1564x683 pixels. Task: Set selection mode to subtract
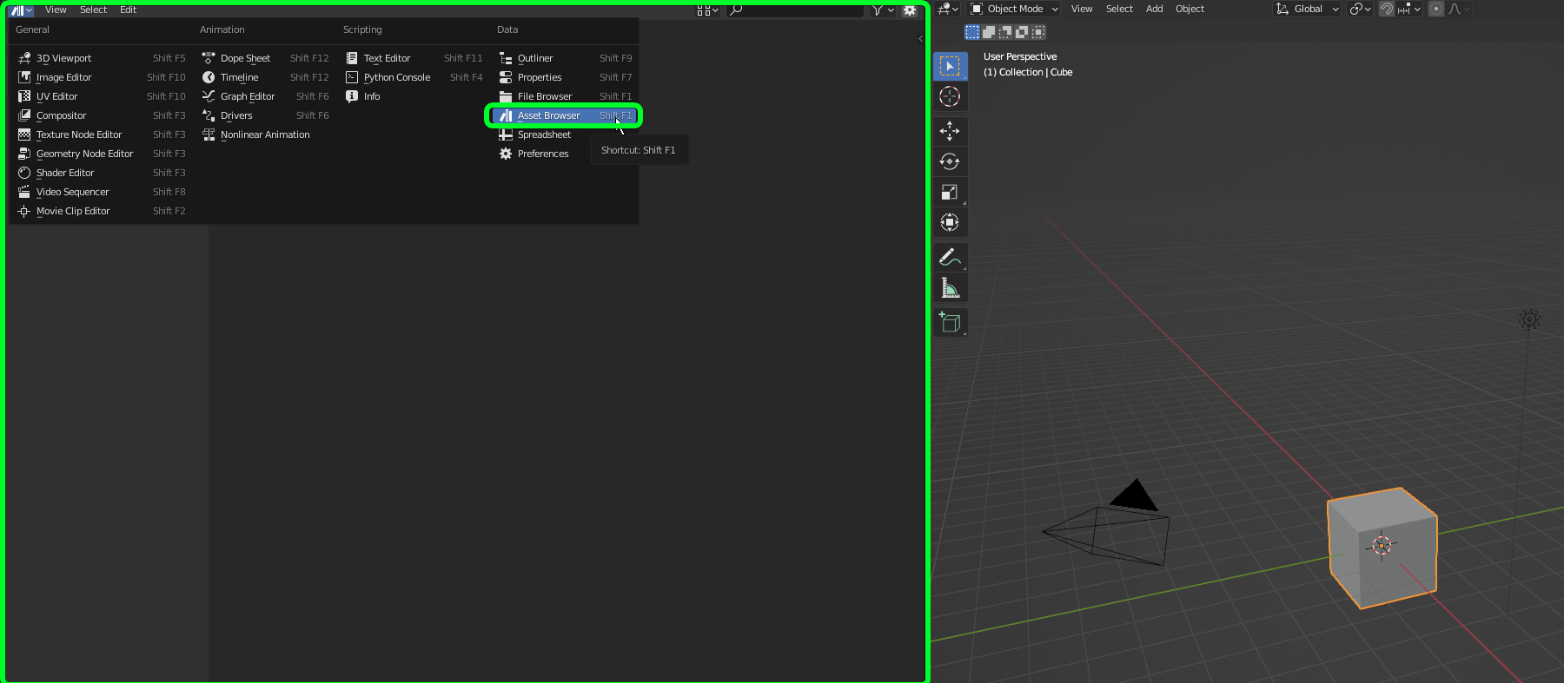click(x=1005, y=32)
